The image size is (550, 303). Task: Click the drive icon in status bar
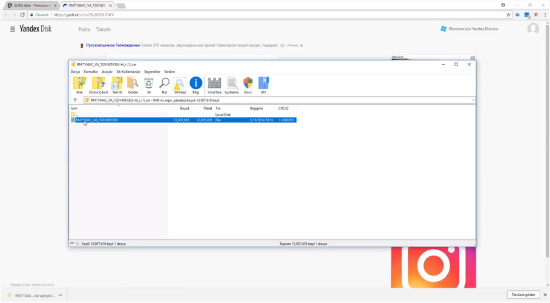point(72,243)
